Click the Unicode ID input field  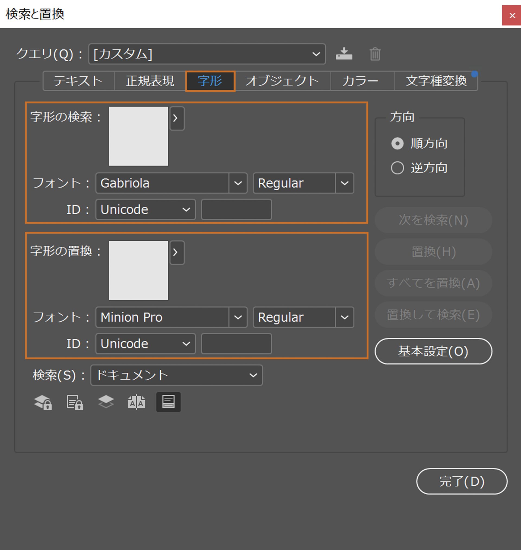pyautogui.click(x=236, y=210)
